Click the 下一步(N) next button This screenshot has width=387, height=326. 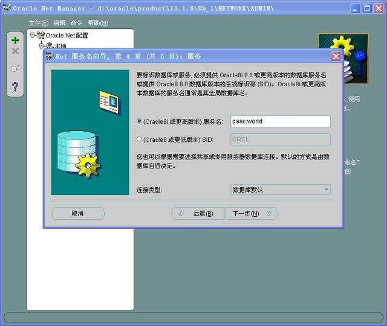pyautogui.click(x=251, y=213)
